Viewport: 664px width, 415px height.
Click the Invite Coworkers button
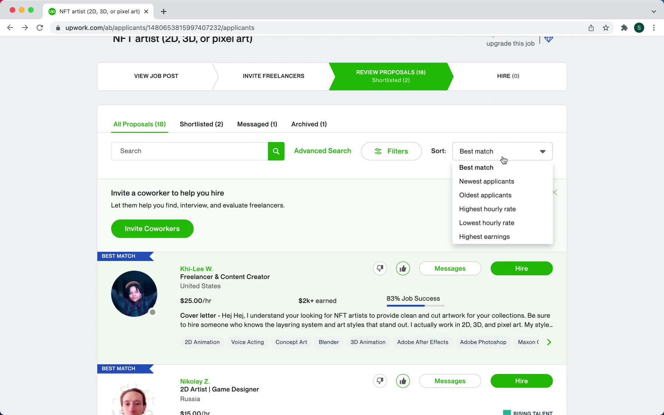153,229
